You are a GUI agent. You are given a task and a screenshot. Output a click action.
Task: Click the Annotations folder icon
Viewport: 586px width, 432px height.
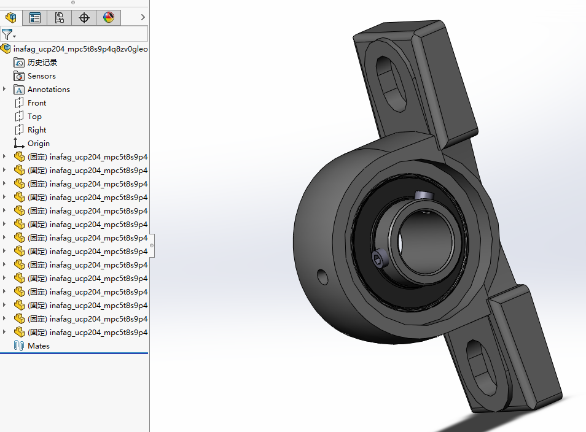(x=20, y=89)
